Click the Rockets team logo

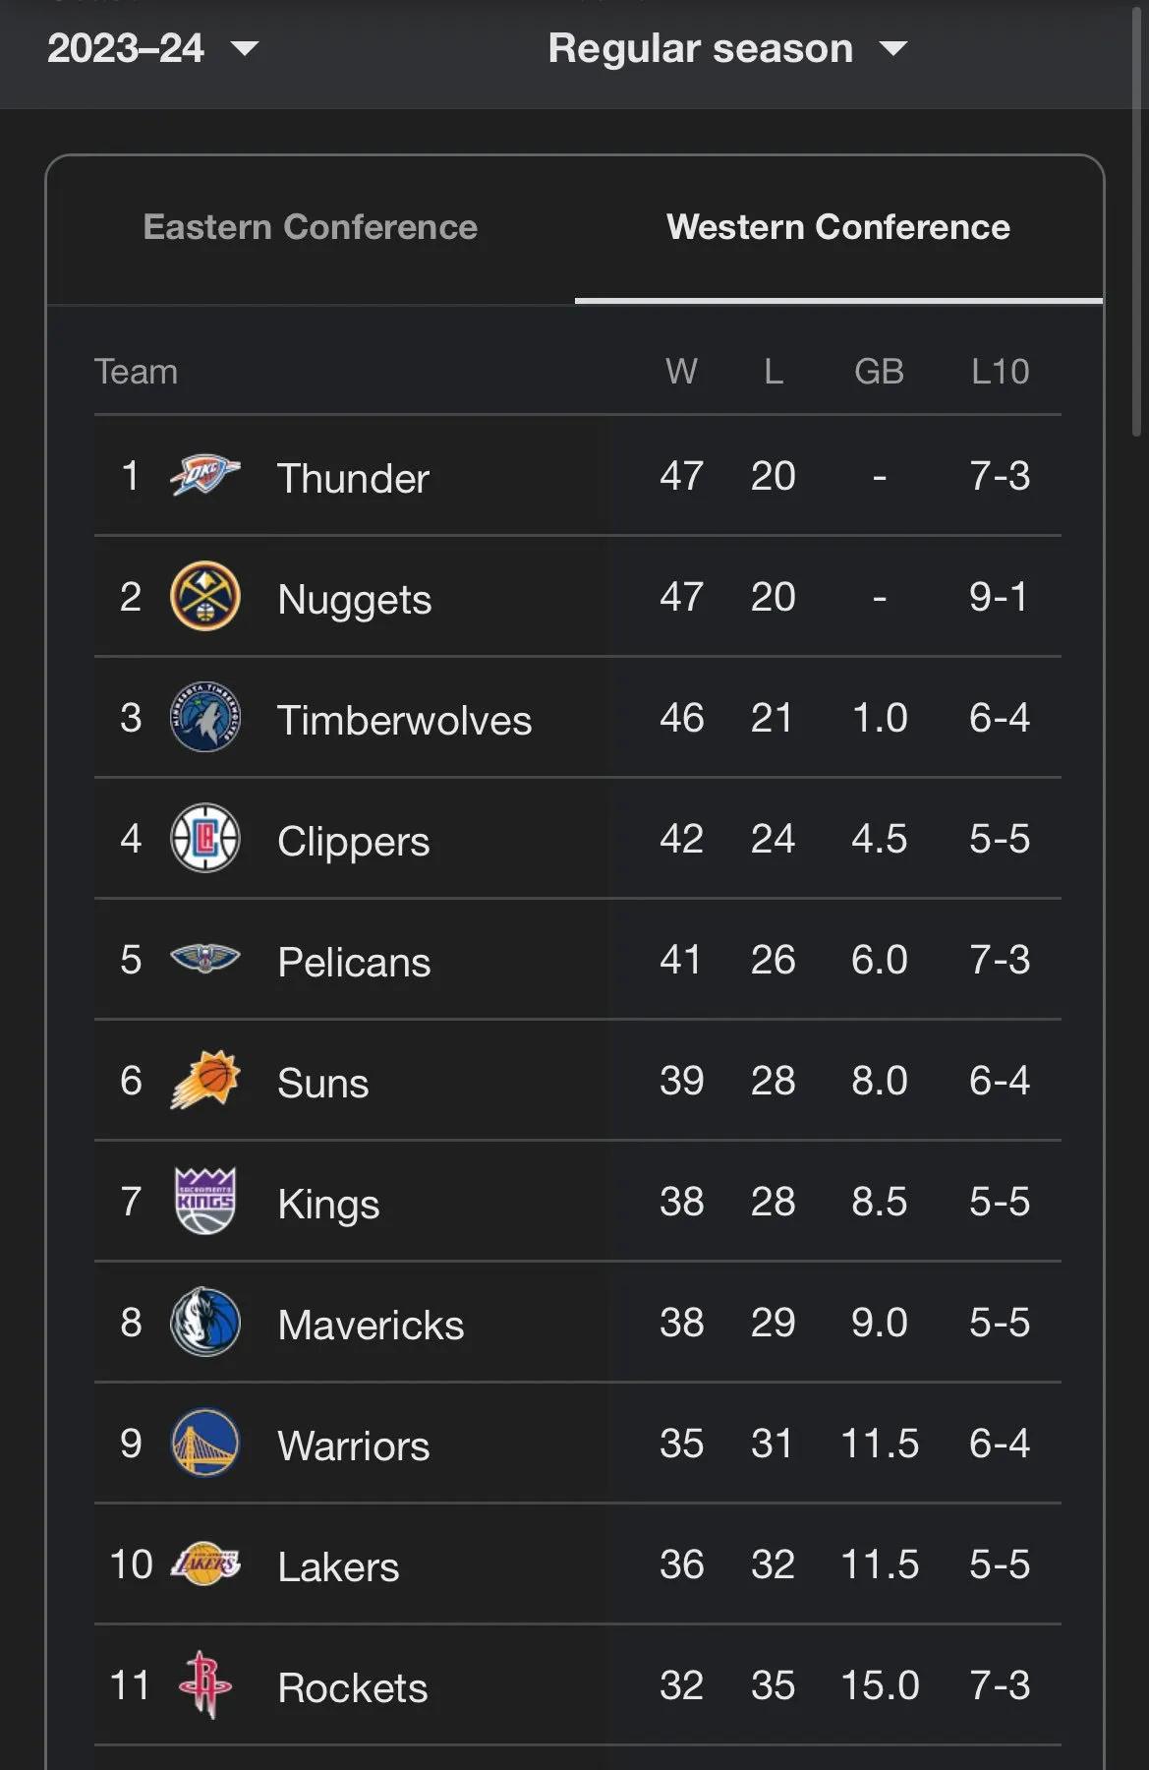(x=204, y=1684)
